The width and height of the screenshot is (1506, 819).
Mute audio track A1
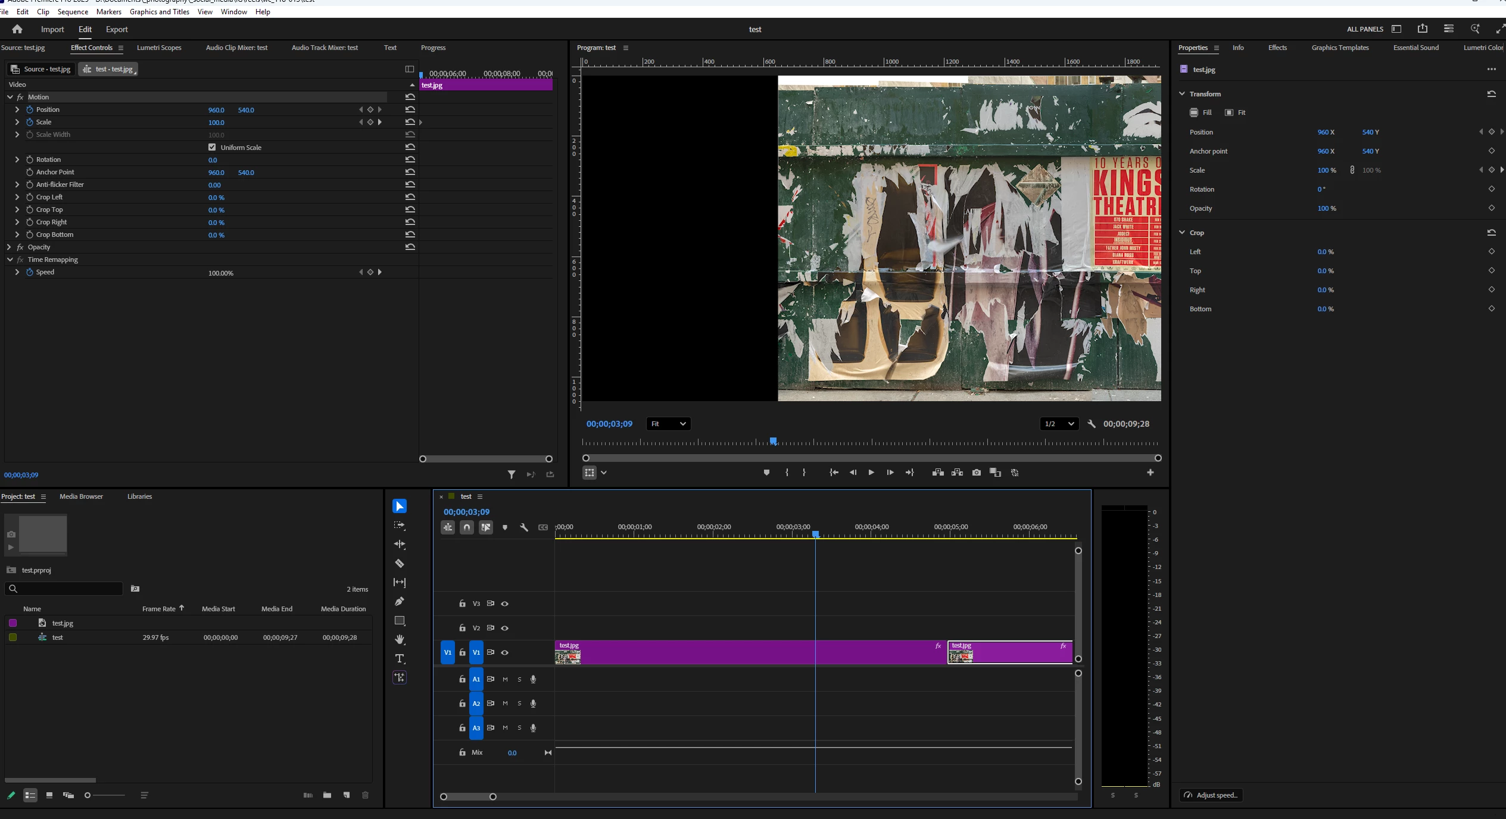pyautogui.click(x=505, y=679)
